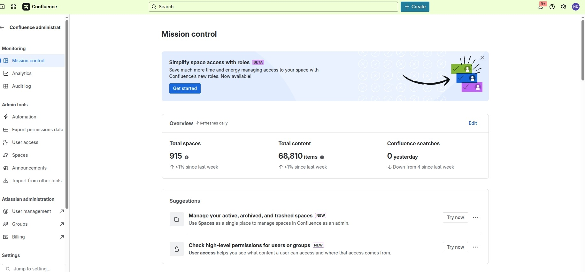Open the user profile avatar

[x=576, y=7]
